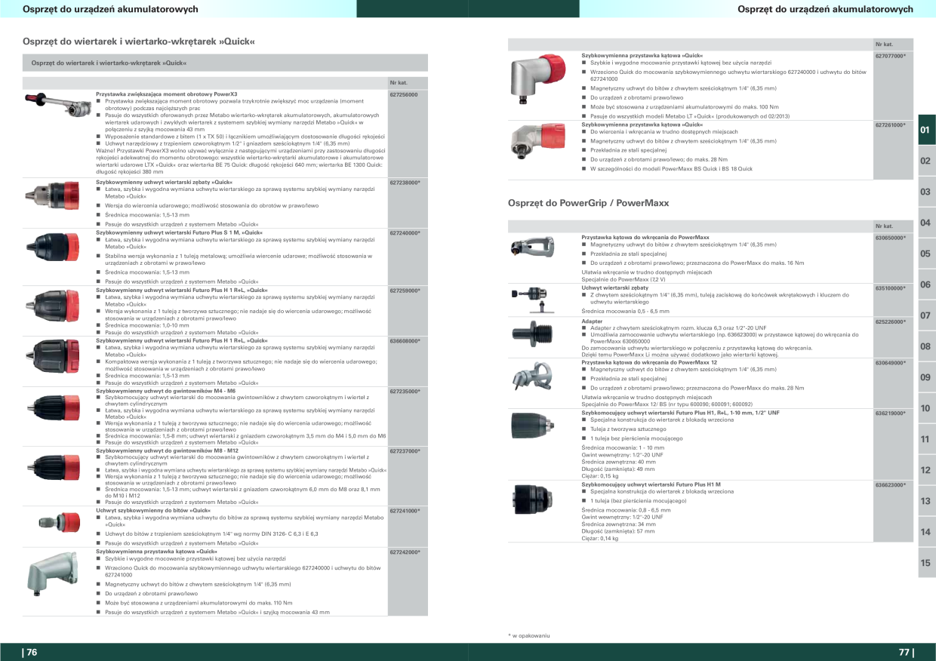Click heading 'Osprzęt do PowerGrip / PowerMaxx'

pos(588,203)
